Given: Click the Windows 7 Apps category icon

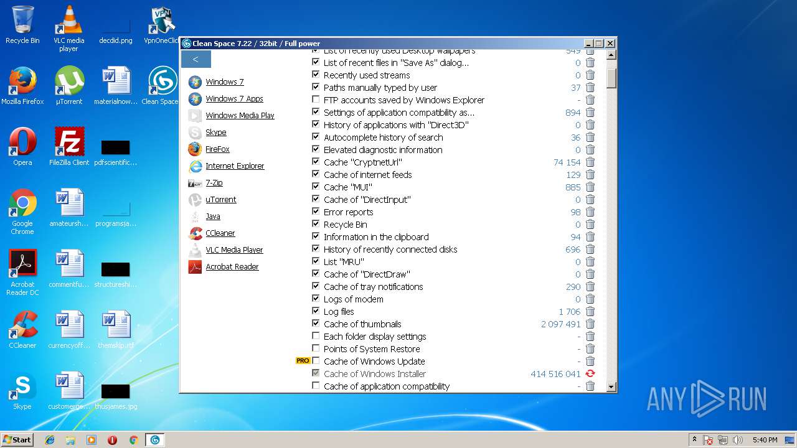Looking at the screenshot, I should pyautogui.click(x=195, y=99).
